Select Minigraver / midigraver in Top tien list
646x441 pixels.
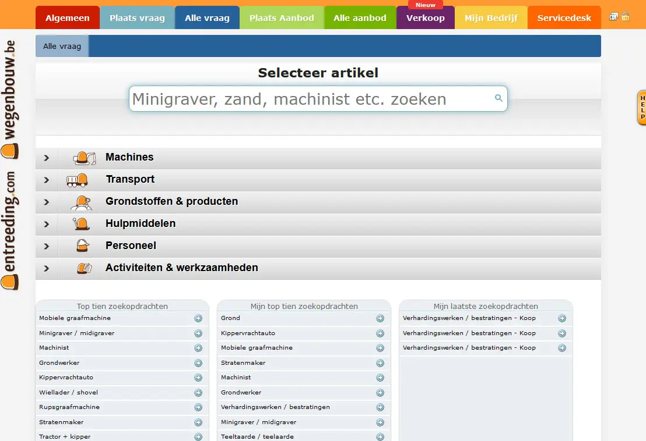(76, 333)
